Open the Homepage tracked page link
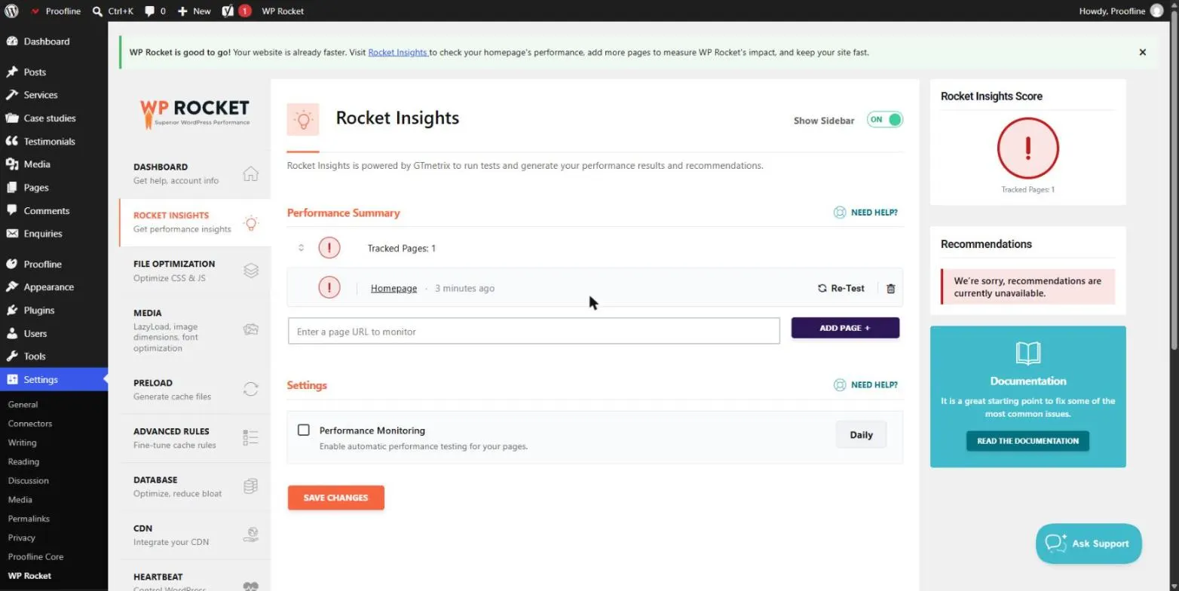Image resolution: width=1179 pixels, height=591 pixels. click(x=394, y=288)
